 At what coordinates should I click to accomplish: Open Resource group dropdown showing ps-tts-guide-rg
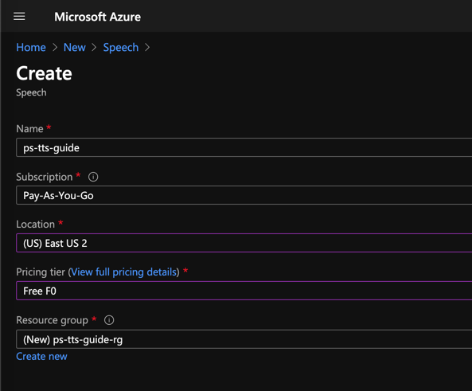click(x=244, y=339)
